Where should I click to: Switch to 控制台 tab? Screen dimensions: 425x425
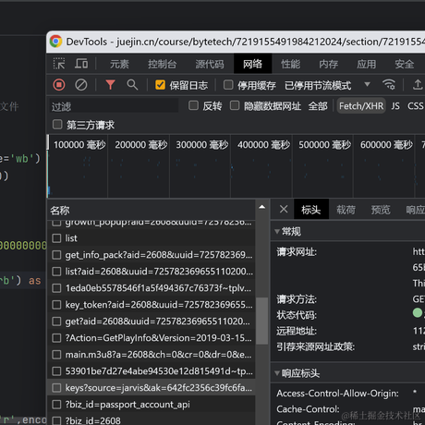pyautogui.click(x=163, y=64)
